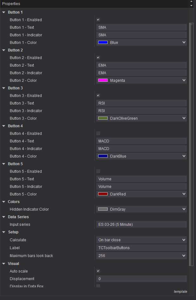The height and width of the screenshot is (300, 196).
Task: Click the DarkRed color swatch for Button 5
Action: point(103,194)
